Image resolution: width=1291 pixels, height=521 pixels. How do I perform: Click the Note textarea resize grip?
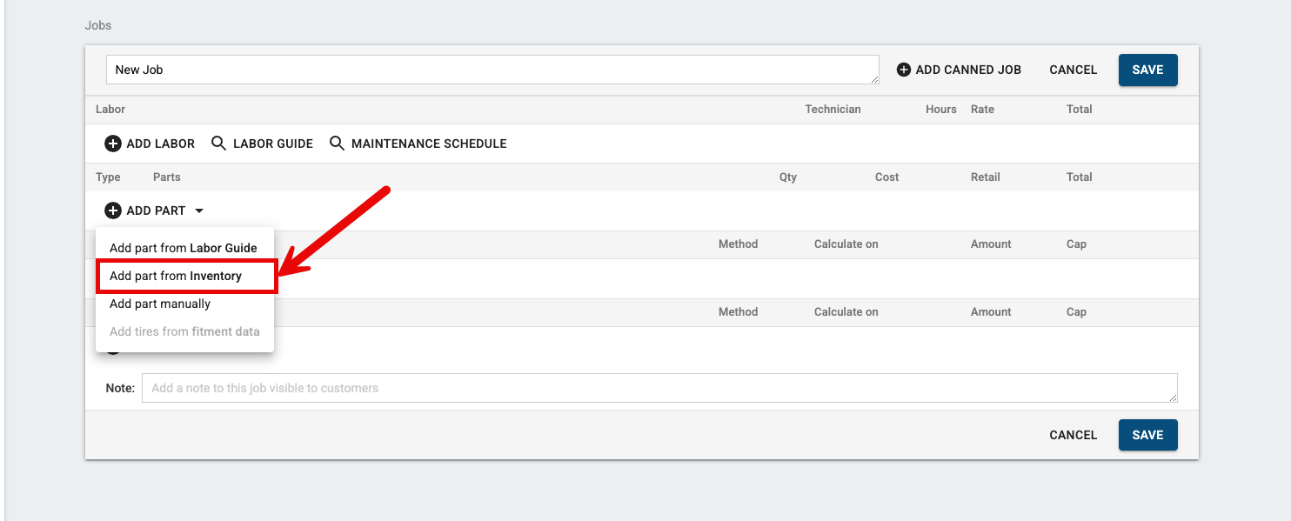click(1171, 397)
